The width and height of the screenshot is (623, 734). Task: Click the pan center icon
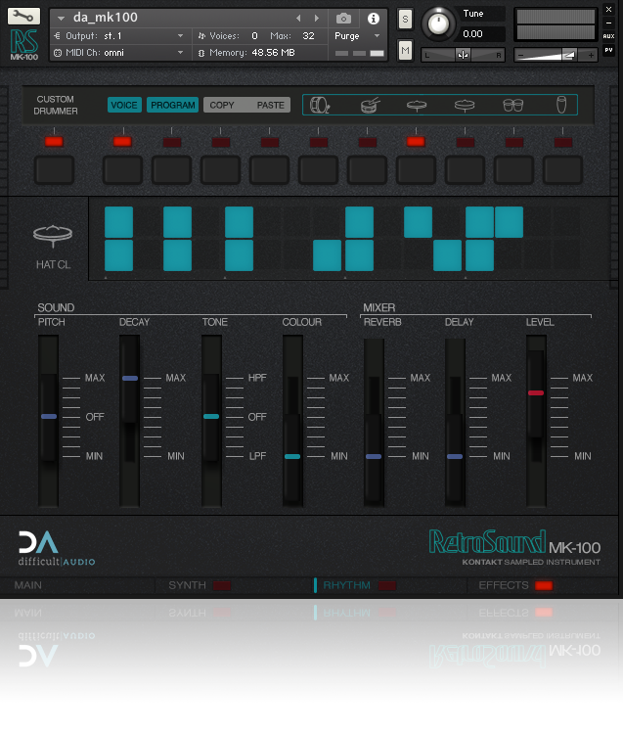(463, 55)
